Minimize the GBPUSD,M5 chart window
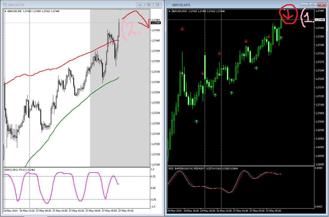The height and width of the screenshot is (217, 329). pyautogui.click(x=140, y=5)
